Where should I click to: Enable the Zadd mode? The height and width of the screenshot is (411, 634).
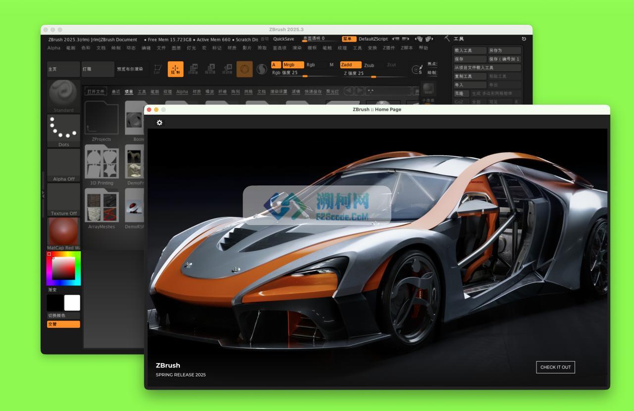(x=351, y=65)
